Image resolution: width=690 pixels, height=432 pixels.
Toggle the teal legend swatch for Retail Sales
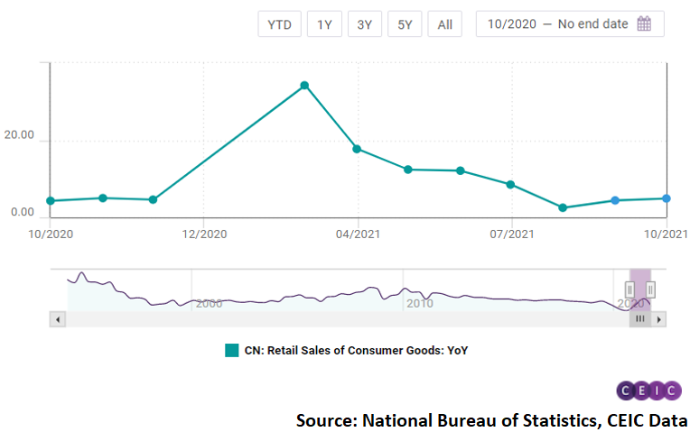tap(232, 350)
